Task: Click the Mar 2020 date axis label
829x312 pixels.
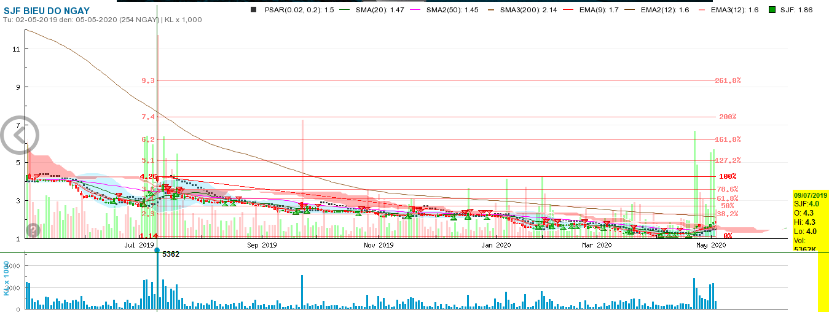Action: (x=596, y=245)
